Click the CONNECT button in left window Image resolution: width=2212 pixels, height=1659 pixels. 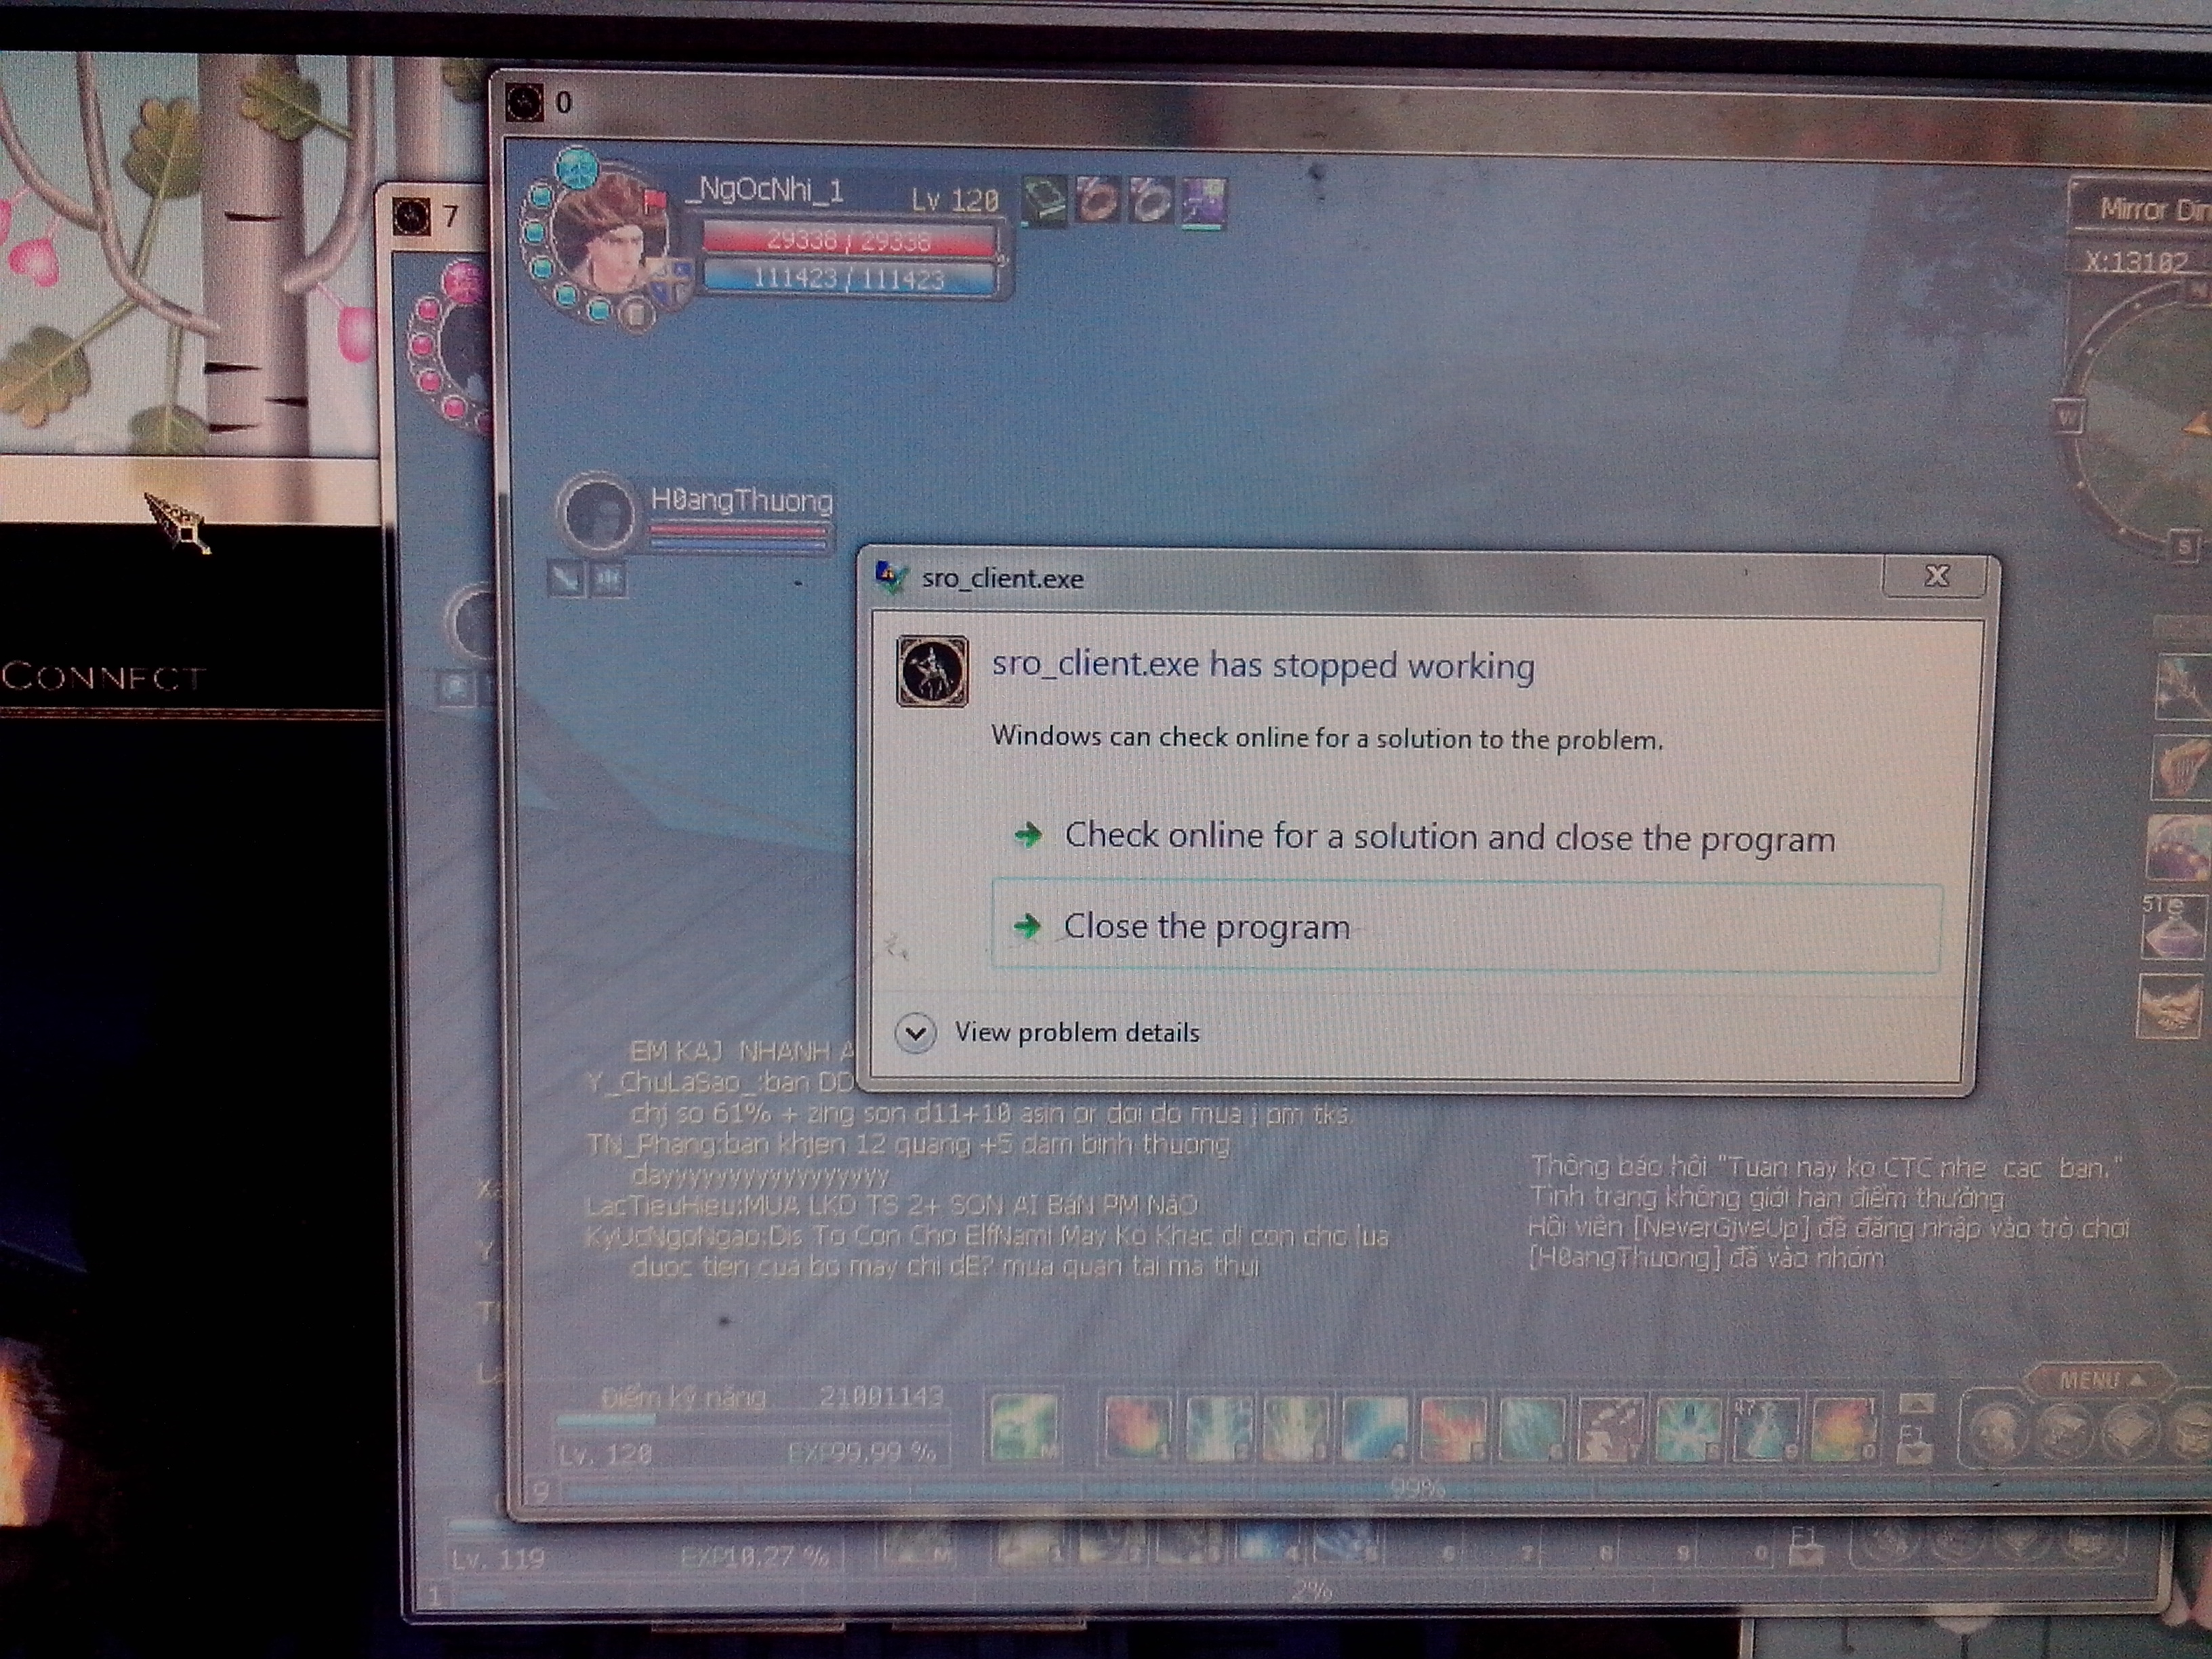point(103,677)
